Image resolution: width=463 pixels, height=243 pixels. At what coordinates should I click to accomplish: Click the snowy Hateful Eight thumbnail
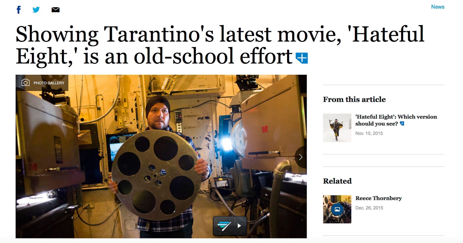337,128
